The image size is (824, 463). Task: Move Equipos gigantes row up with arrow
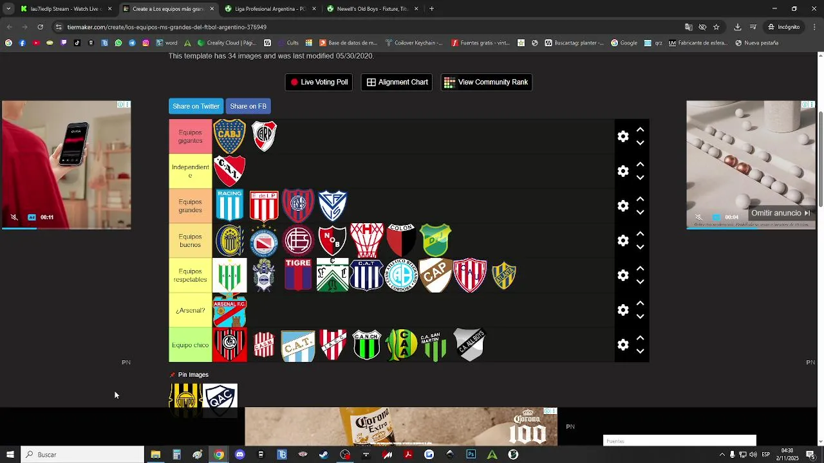point(640,129)
